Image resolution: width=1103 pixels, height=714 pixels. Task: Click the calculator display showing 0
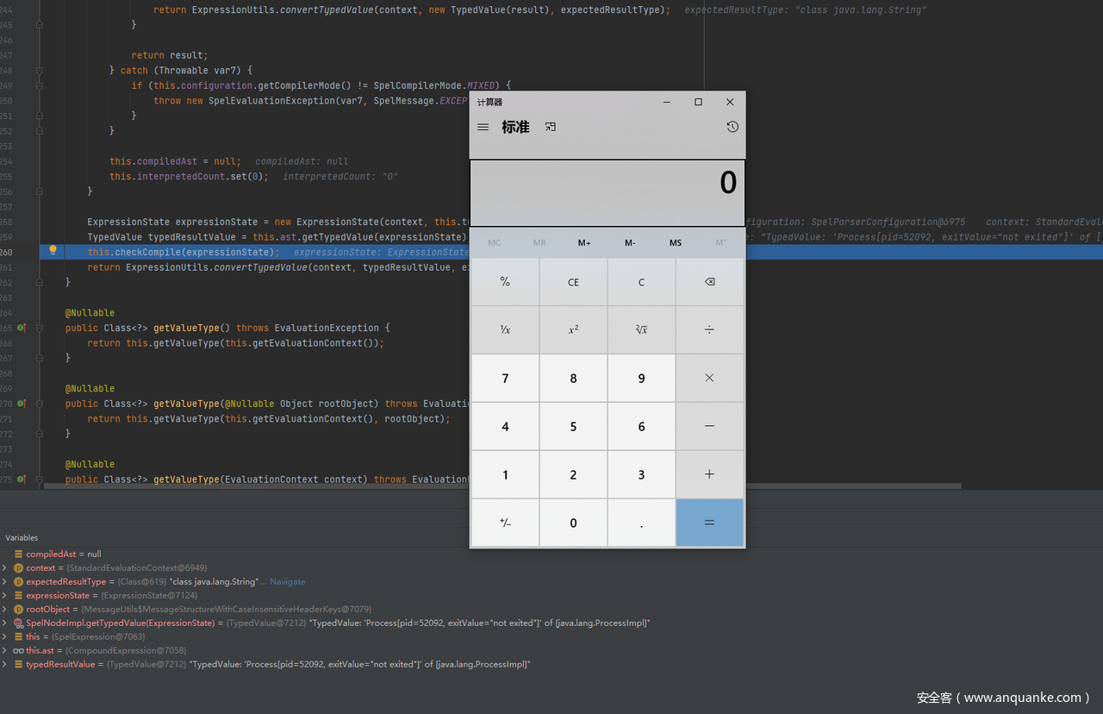pos(607,193)
